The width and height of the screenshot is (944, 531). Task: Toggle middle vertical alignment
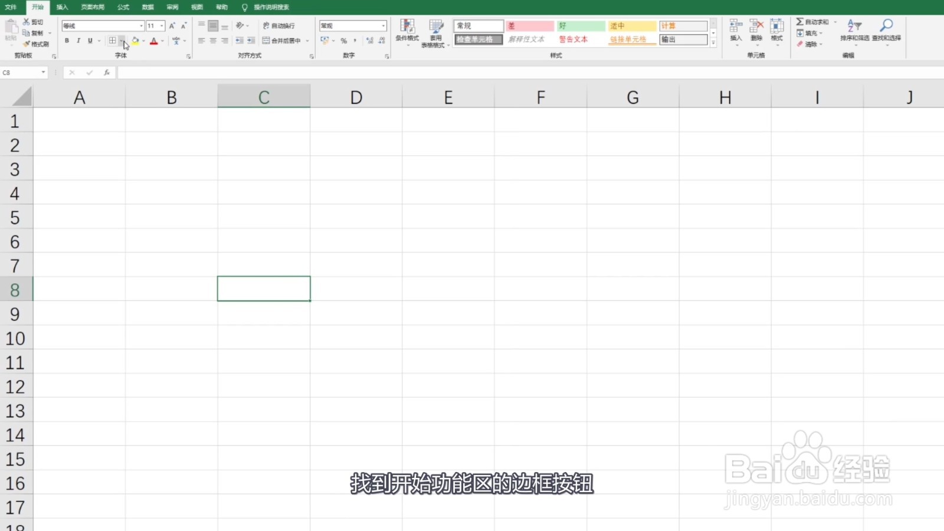tap(213, 25)
